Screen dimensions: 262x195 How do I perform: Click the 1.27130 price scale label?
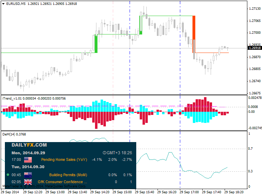coord(255,9)
